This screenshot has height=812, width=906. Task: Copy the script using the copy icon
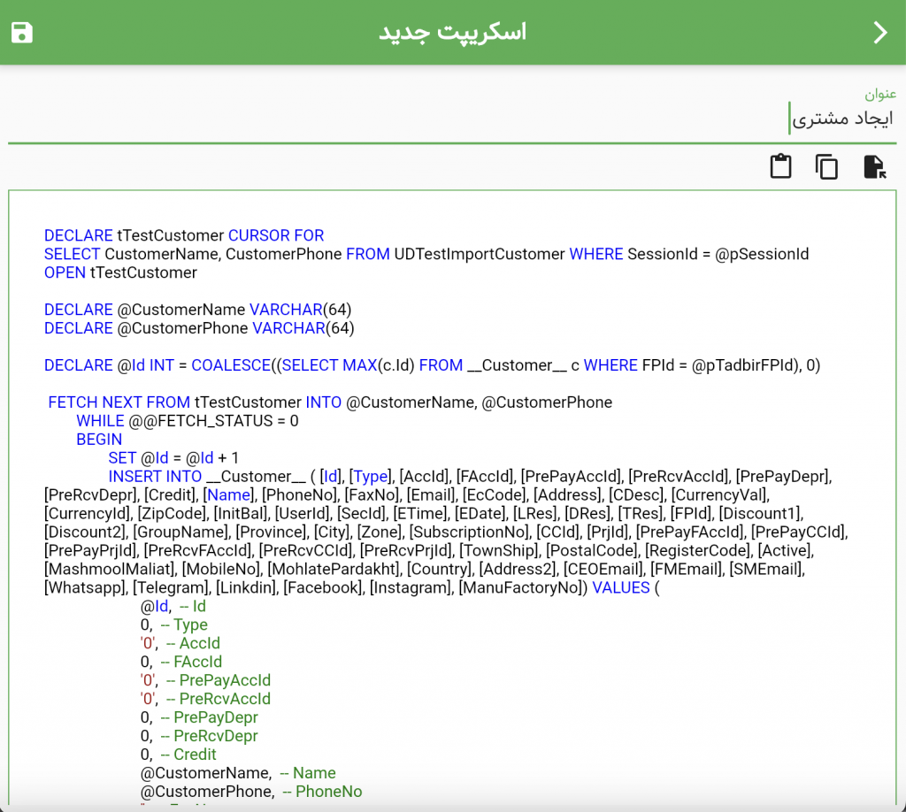pyautogui.click(x=827, y=167)
